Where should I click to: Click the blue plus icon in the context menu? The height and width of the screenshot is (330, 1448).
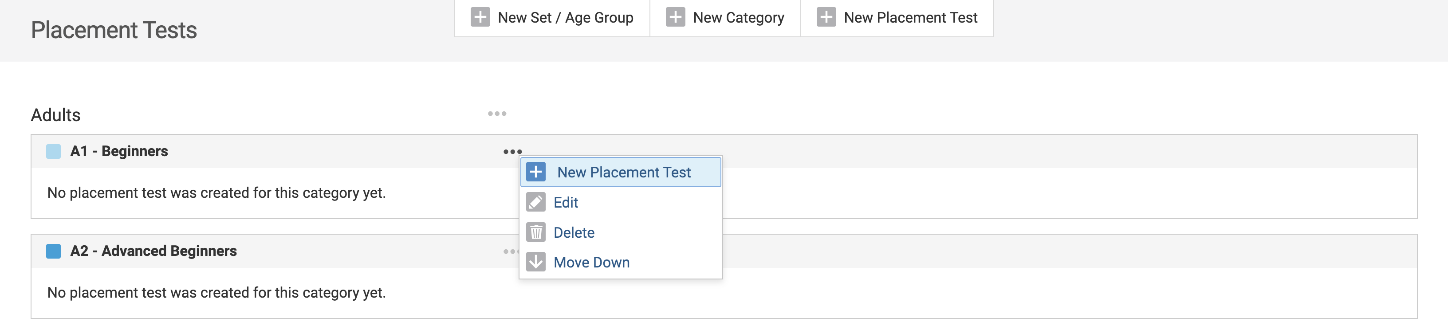pos(536,172)
